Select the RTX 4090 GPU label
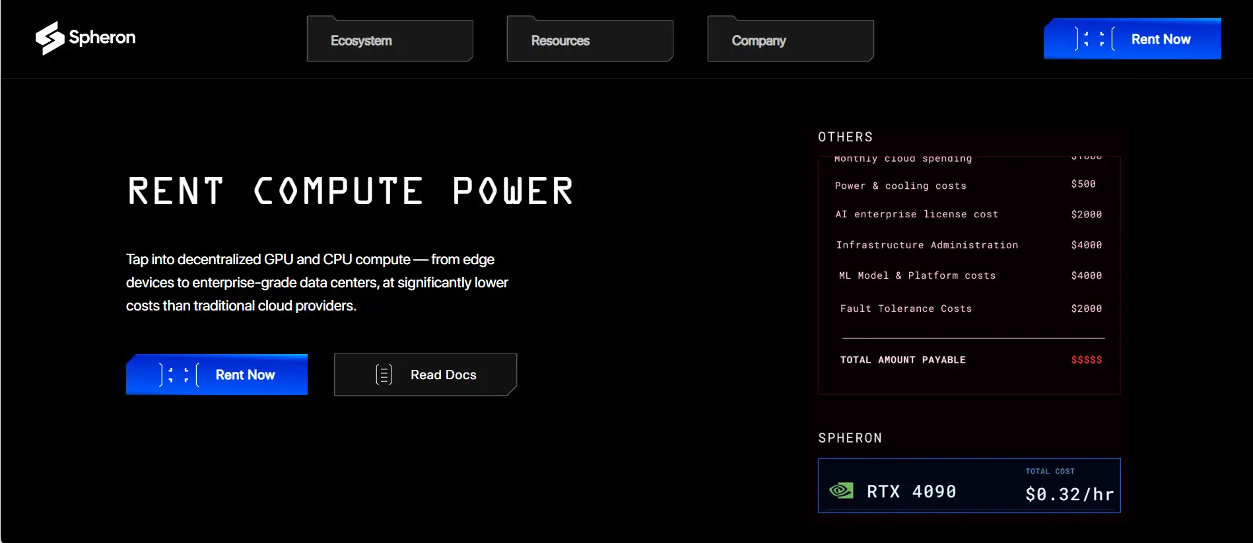Image resolution: width=1253 pixels, height=543 pixels. tap(911, 491)
